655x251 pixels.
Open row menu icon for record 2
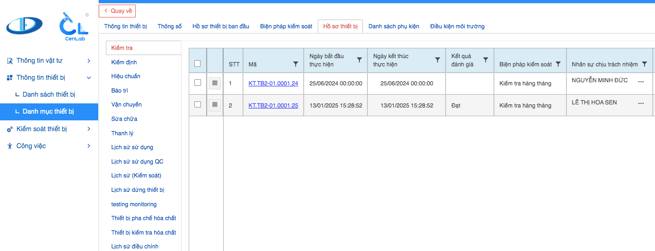click(x=215, y=105)
